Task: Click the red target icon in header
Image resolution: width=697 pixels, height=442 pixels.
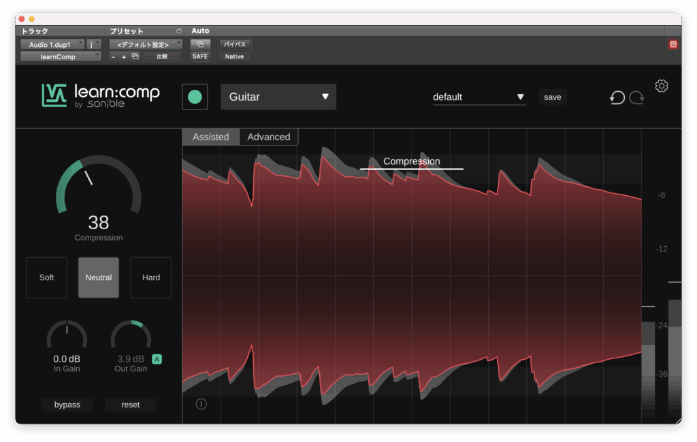Action: pyautogui.click(x=673, y=44)
